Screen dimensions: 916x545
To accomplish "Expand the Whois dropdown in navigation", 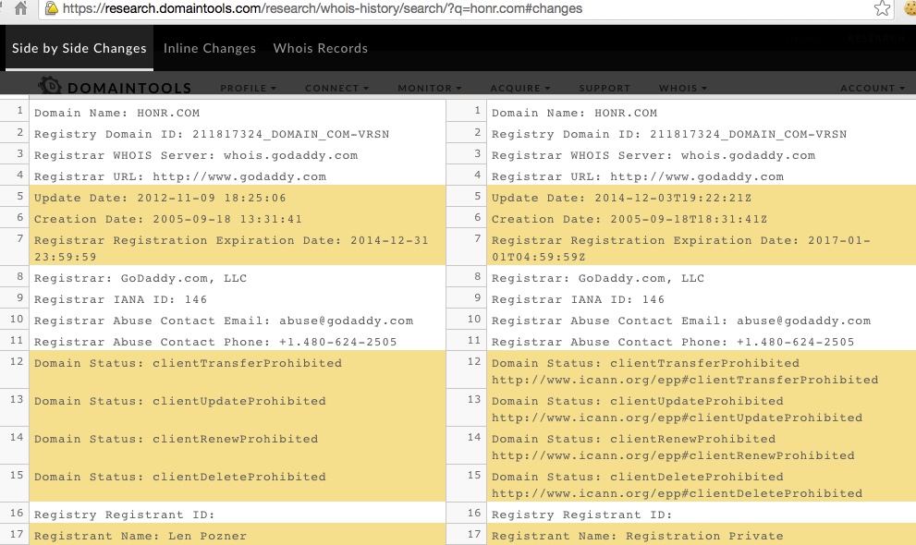I will coord(682,89).
